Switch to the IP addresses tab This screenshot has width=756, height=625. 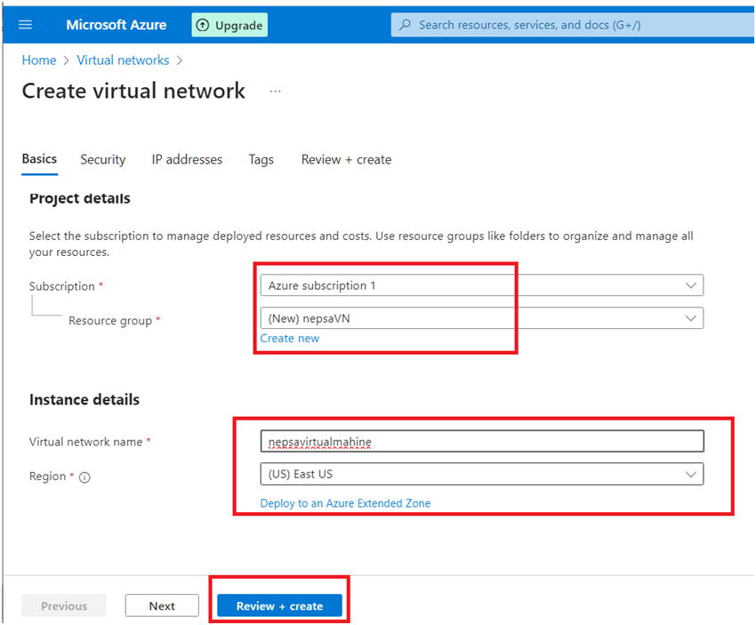point(187,160)
